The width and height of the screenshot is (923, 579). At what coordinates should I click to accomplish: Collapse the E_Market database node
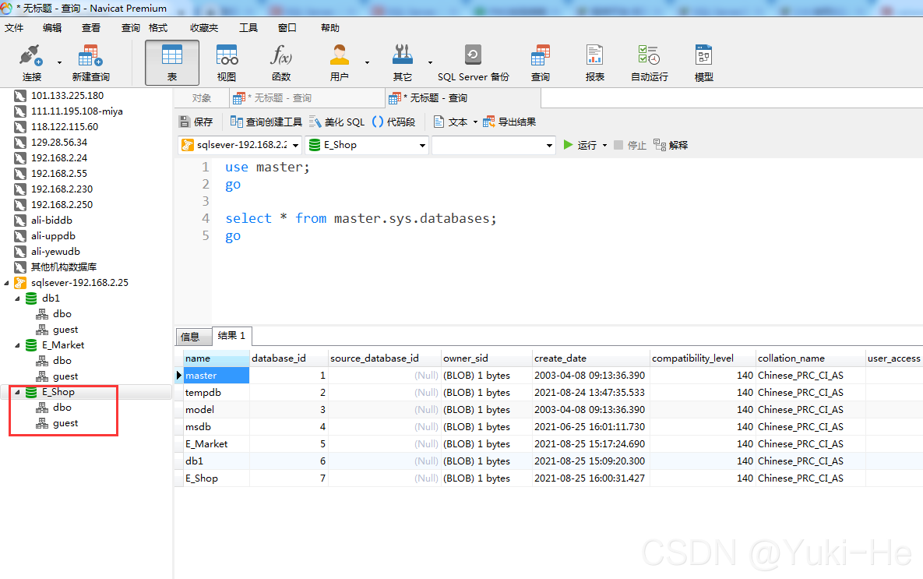(17, 345)
